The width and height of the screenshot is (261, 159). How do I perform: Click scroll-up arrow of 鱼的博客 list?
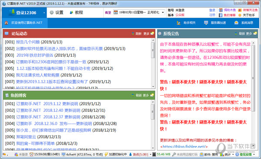point(153,102)
